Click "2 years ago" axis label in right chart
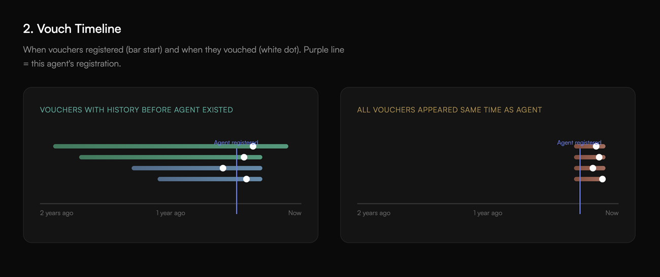Screen dimensions: 660x277 point(374,213)
